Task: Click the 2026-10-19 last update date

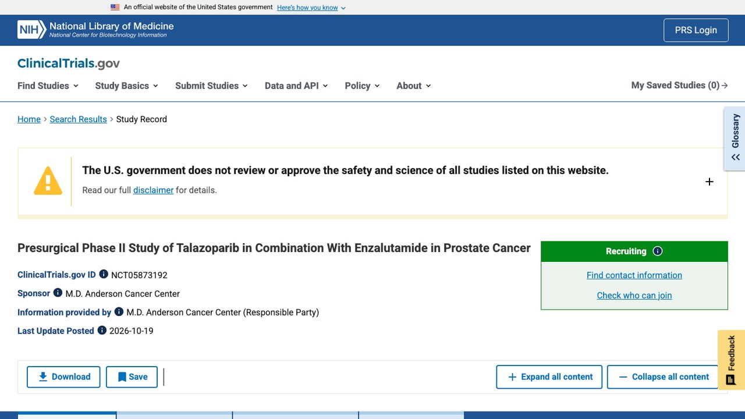Action: [x=132, y=331]
